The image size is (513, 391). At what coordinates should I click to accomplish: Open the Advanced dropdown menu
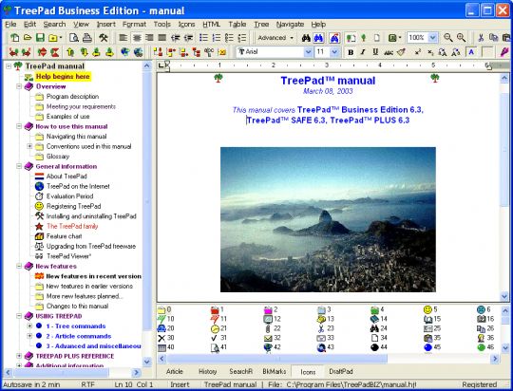pos(275,38)
